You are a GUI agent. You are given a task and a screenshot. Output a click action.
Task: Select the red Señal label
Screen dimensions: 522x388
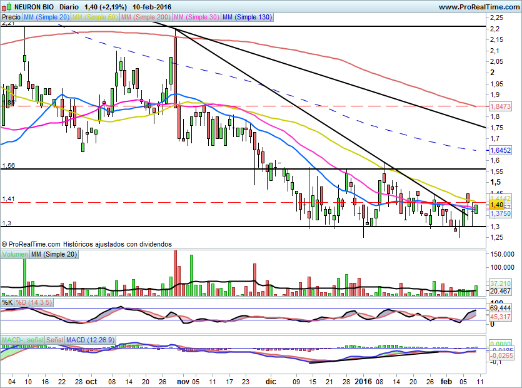pyautogui.click(x=55, y=340)
